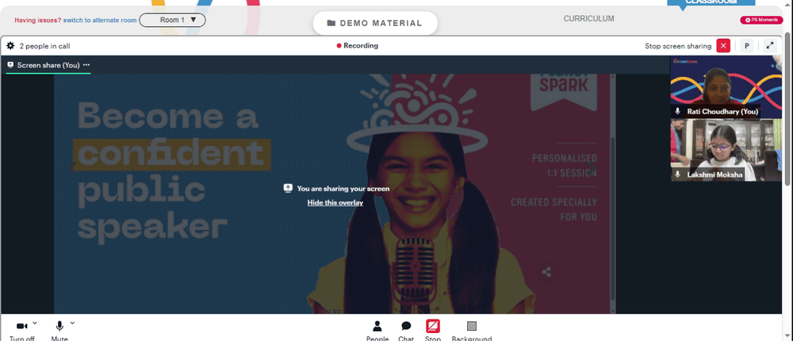The image size is (793, 341).
Task: Open call settings gear icon
Action: [x=10, y=45]
